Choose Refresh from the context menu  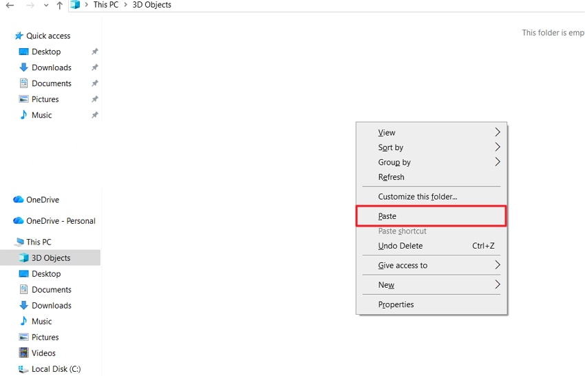pos(432,177)
